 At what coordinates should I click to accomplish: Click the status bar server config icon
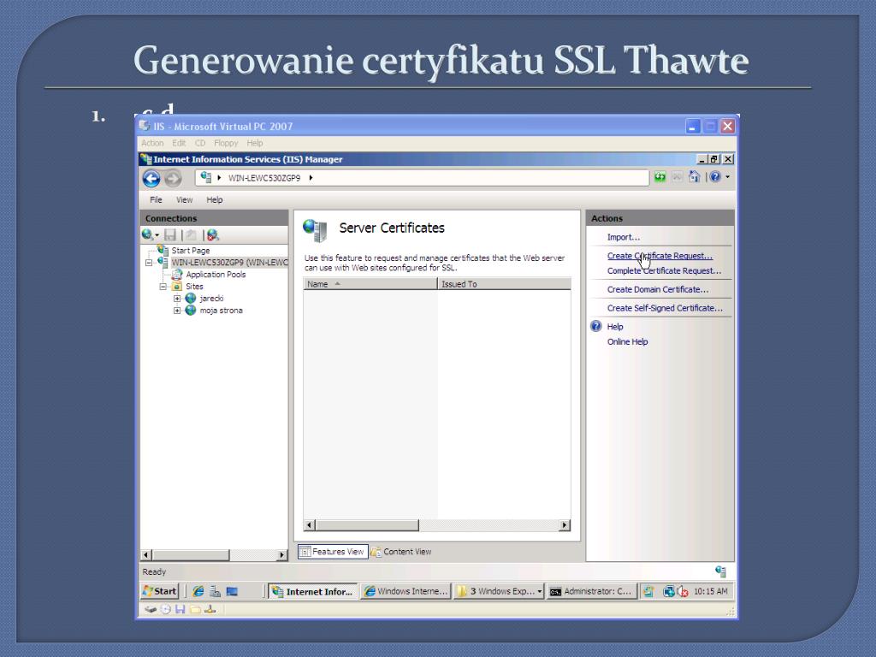point(720,571)
